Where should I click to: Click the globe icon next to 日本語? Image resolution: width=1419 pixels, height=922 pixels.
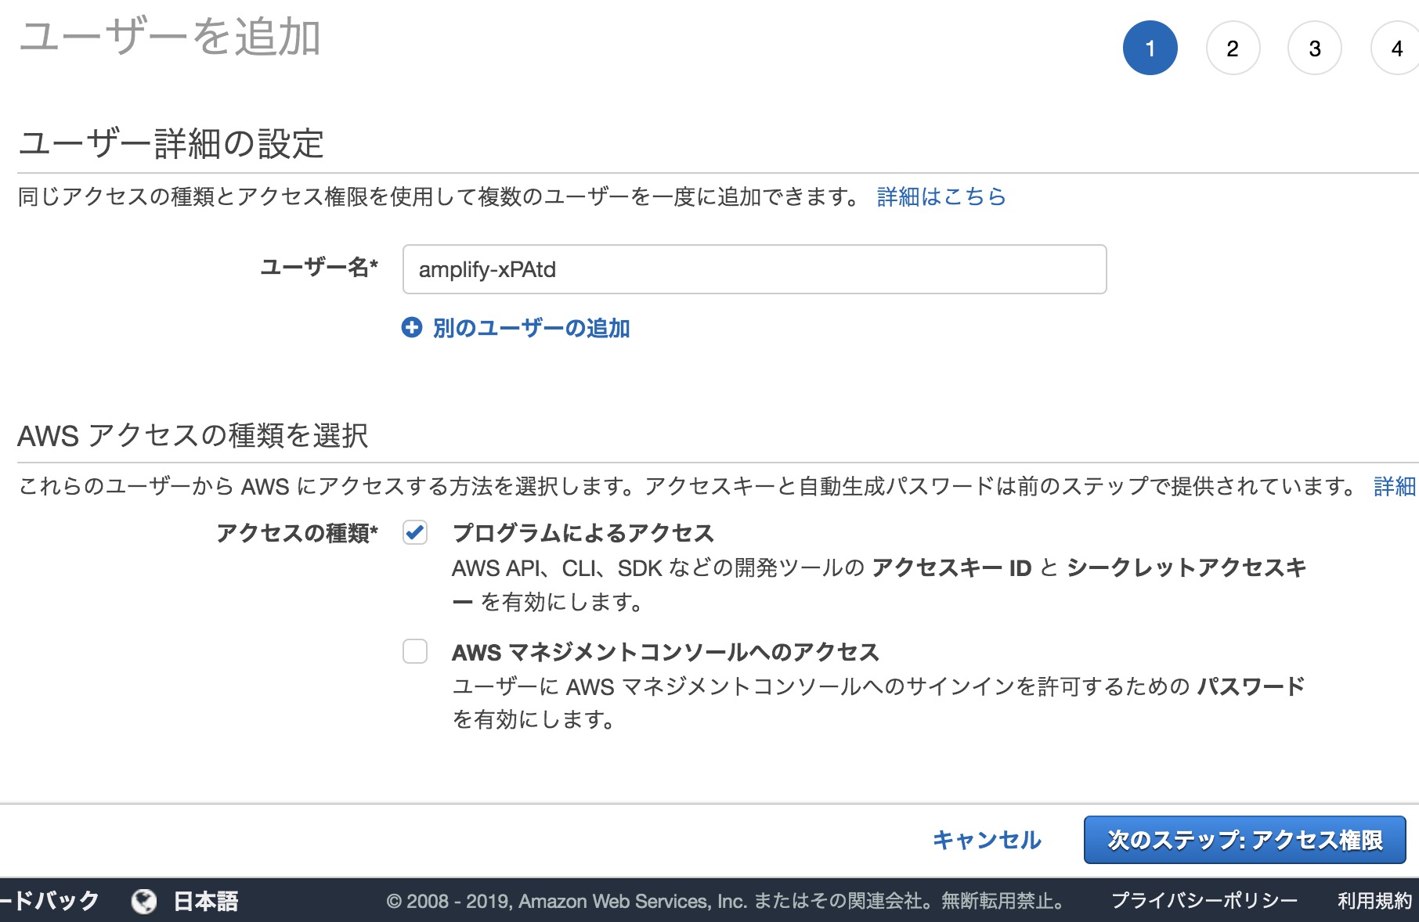pos(143,902)
